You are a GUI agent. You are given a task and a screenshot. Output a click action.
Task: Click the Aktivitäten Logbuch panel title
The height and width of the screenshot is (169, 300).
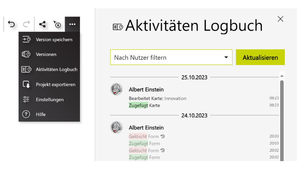194,26
